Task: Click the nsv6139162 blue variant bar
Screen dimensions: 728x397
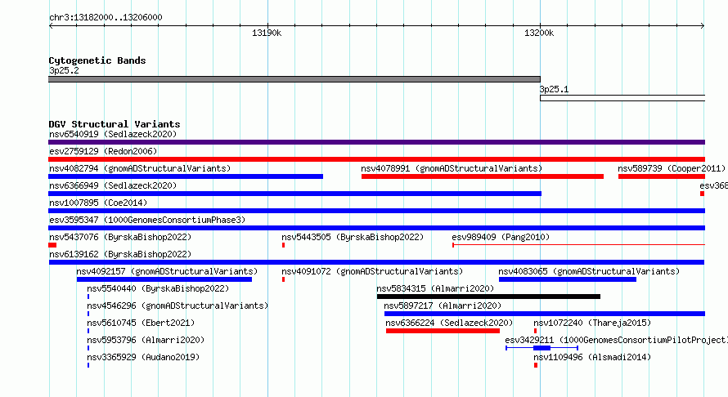Action: [376, 262]
